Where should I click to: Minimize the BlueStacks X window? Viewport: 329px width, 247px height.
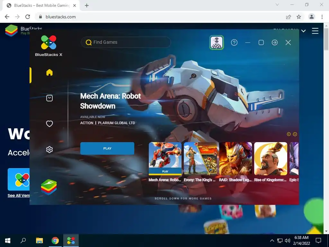pos(248,43)
